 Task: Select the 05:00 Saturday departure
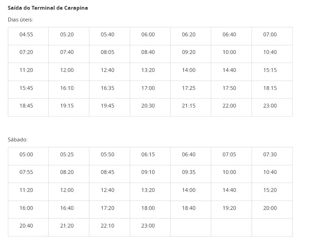pyautogui.click(x=26, y=155)
